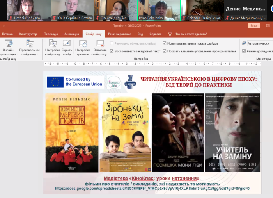This screenshot has width=273, height=198.
Task: Click the Вход sign-in button
Action: pyautogui.click(x=254, y=25)
